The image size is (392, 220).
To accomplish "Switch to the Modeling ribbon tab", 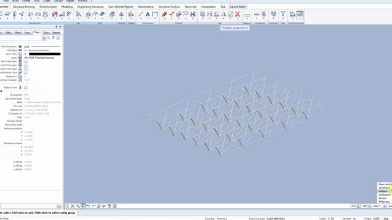I will tap(67, 7).
